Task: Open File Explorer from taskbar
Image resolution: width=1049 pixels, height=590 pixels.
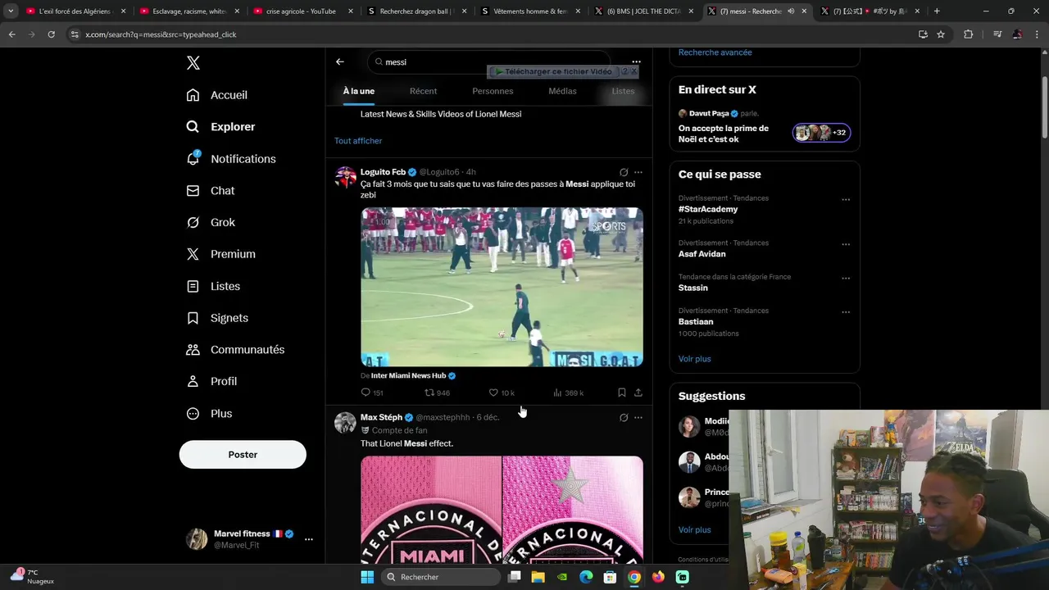Action: click(x=538, y=577)
